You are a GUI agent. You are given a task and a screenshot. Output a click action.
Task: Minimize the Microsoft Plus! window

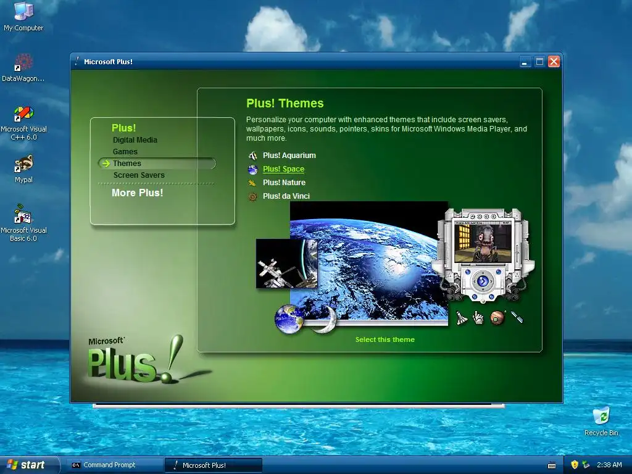tap(525, 62)
